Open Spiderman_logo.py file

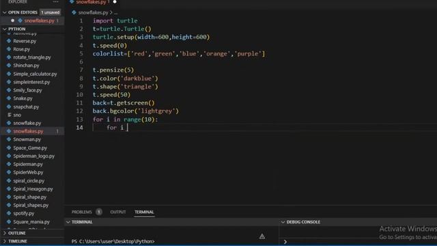pos(33,156)
